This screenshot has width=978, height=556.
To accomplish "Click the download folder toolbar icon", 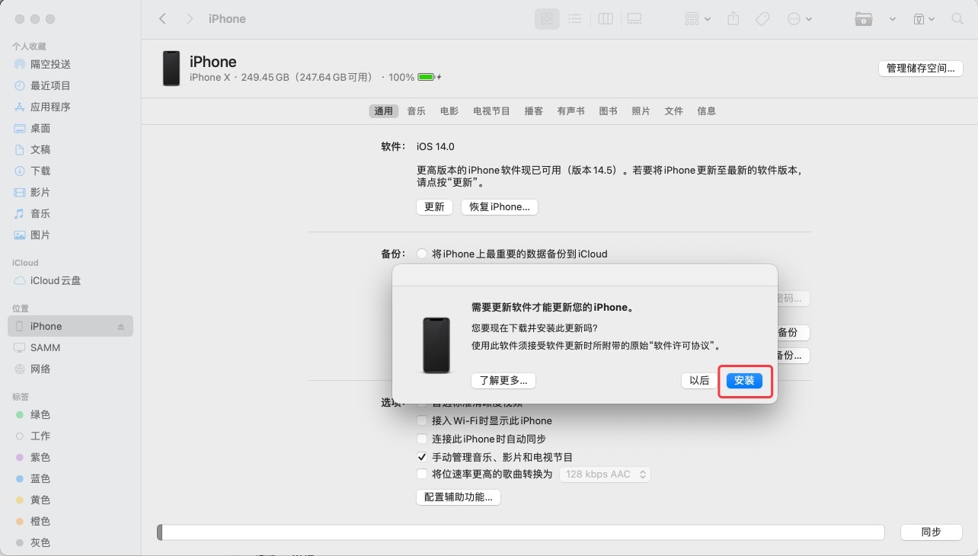I will pyautogui.click(x=863, y=19).
